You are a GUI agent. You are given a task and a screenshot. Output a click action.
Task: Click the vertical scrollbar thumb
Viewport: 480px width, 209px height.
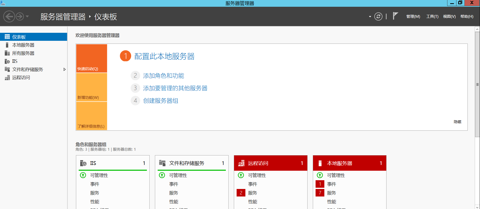coord(477,84)
